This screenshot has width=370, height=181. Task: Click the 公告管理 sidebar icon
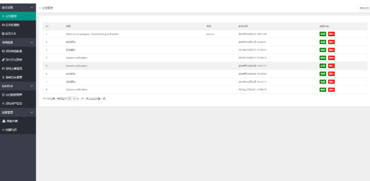pos(3,16)
